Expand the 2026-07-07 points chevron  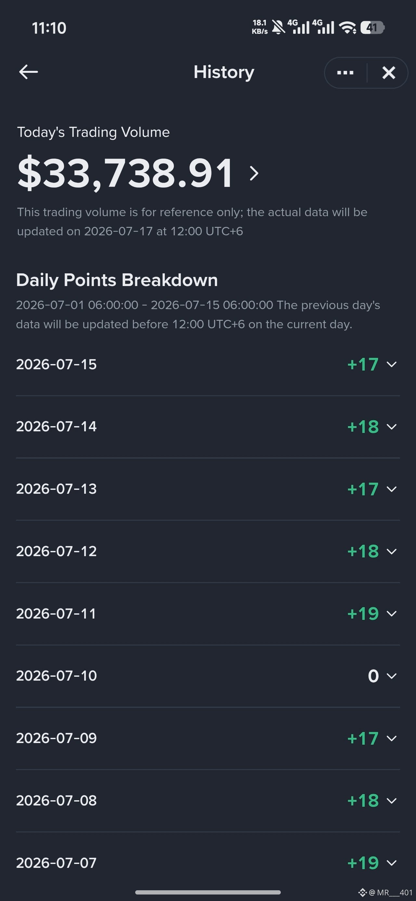click(392, 863)
